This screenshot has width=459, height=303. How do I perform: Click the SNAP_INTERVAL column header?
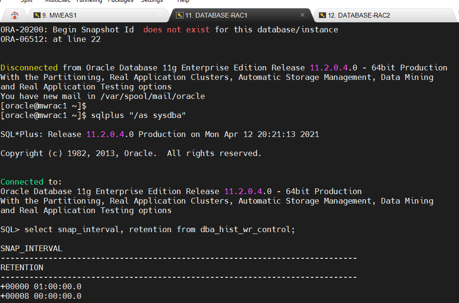pyautogui.click(x=31, y=249)
